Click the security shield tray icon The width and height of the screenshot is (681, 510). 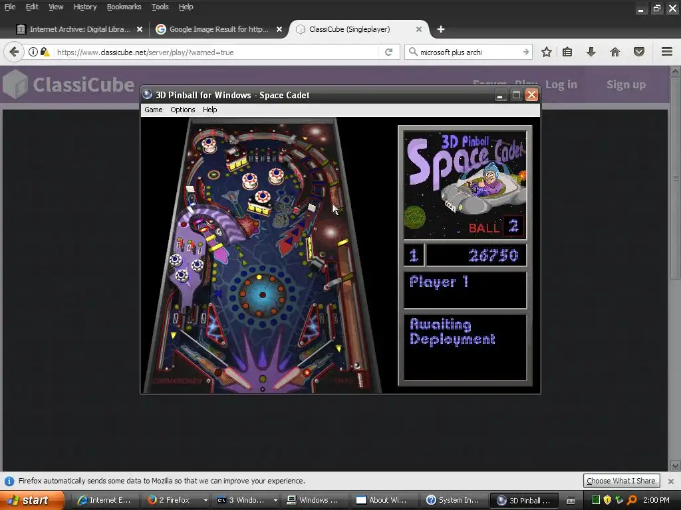607,500
